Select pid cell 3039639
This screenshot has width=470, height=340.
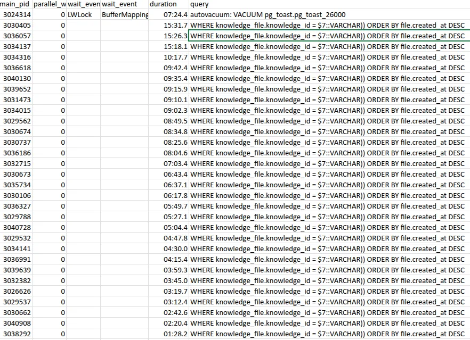(16, 270)
